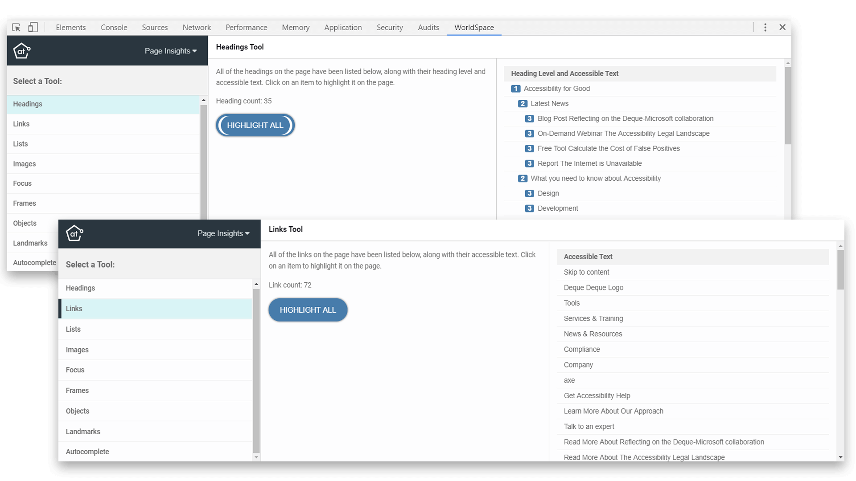Highlight the Latest News heading
Viewport: 856px width, 481px height.
(x=640, y=104)
